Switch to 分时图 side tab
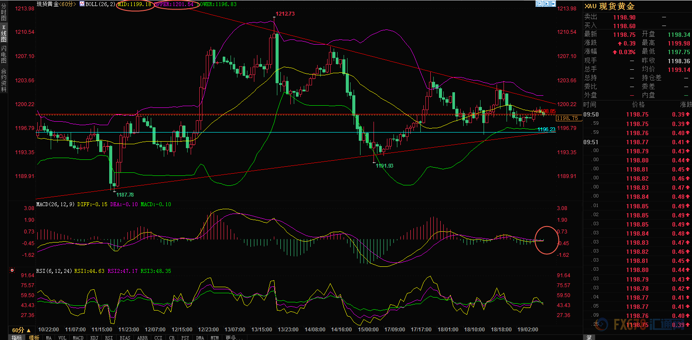 [x=4, y=12]
